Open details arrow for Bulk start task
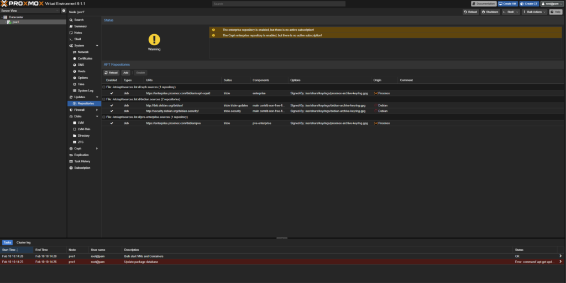566x283 pixels. point(560,256)
